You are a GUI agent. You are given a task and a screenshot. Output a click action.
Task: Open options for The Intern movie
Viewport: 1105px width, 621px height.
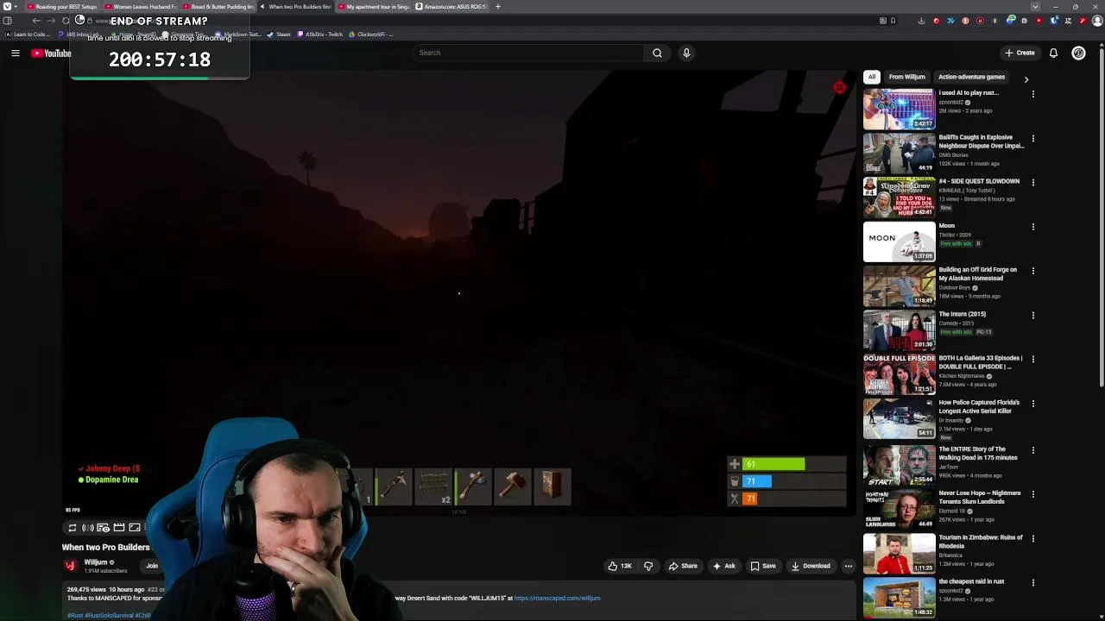click(1033, 315)
